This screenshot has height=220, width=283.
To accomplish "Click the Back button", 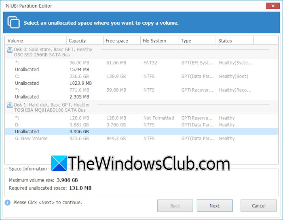I will [x=175, y=206].
